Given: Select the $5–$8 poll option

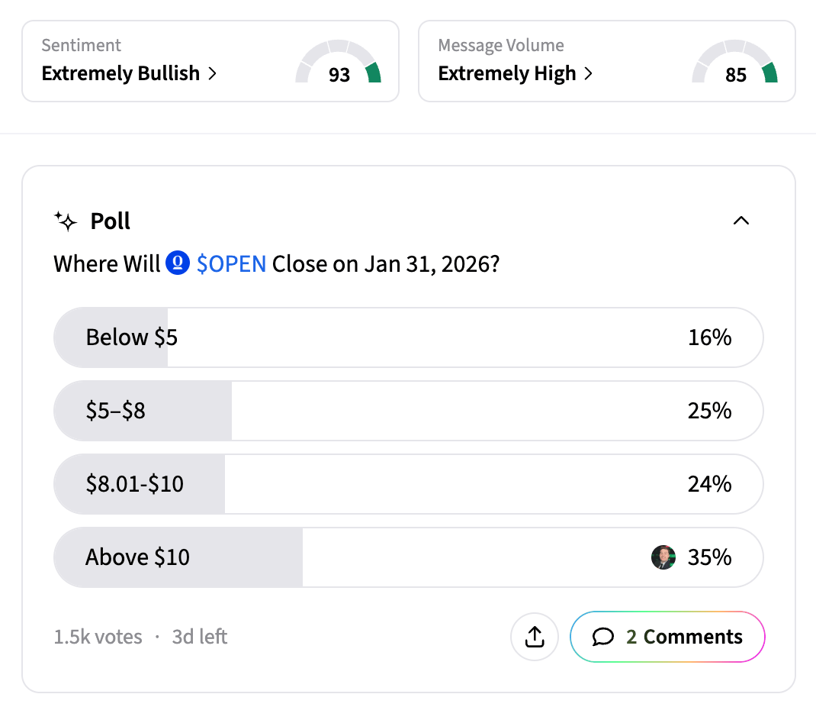Looking at the screenshot, I should 408,411.
